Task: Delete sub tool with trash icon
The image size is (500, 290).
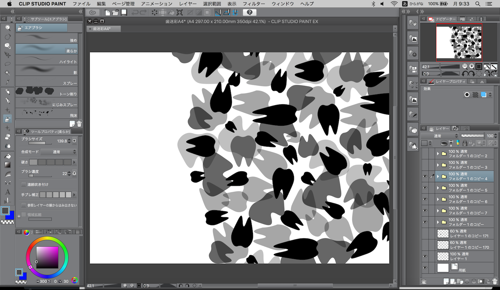Action: click(79, 124)
